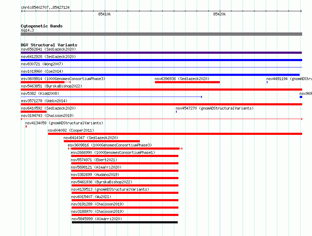The height and width of the screenshot is (236, 312).
Task: Open nsv4139513 (gnomADStructuralVariants) label
Action: click(x=110, y=189)
